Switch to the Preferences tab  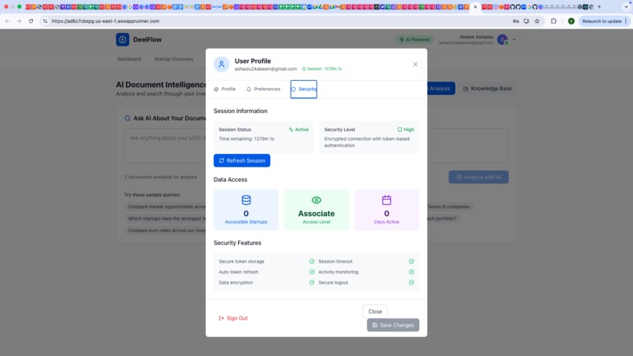(263, 89)
